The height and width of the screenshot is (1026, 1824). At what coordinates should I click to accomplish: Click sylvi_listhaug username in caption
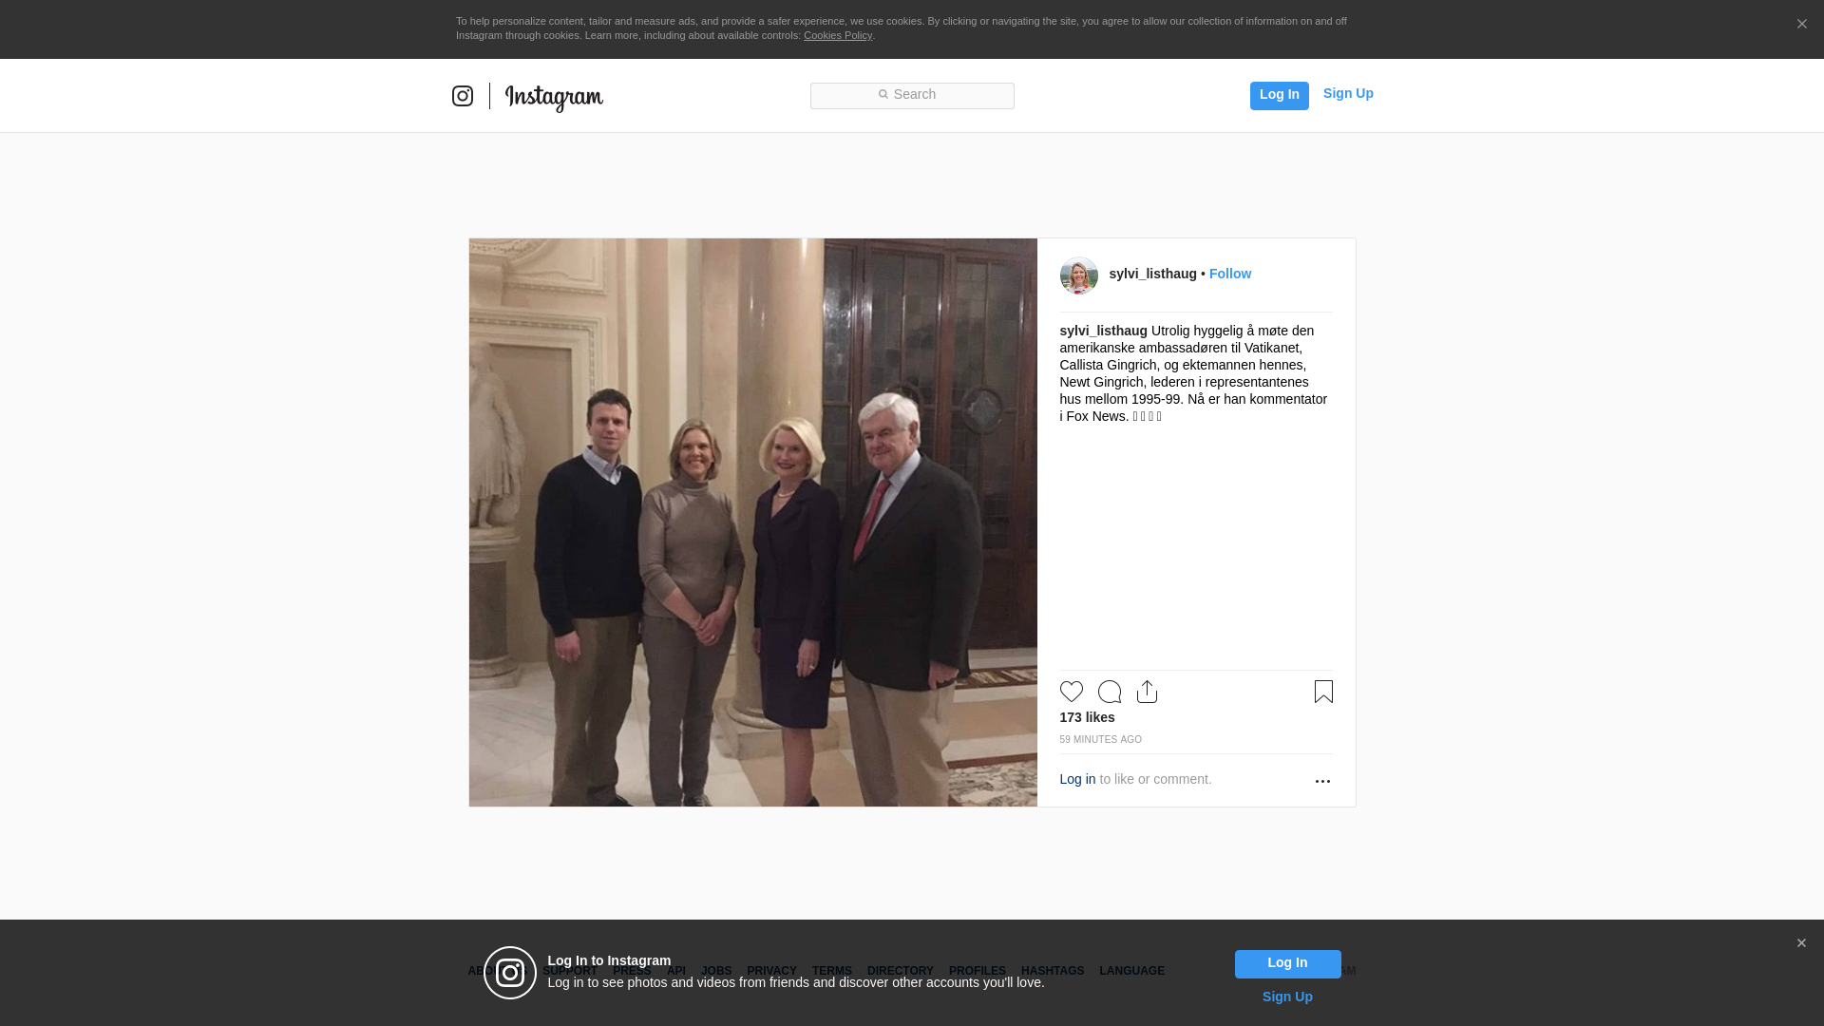click(x=1103, y=331)
